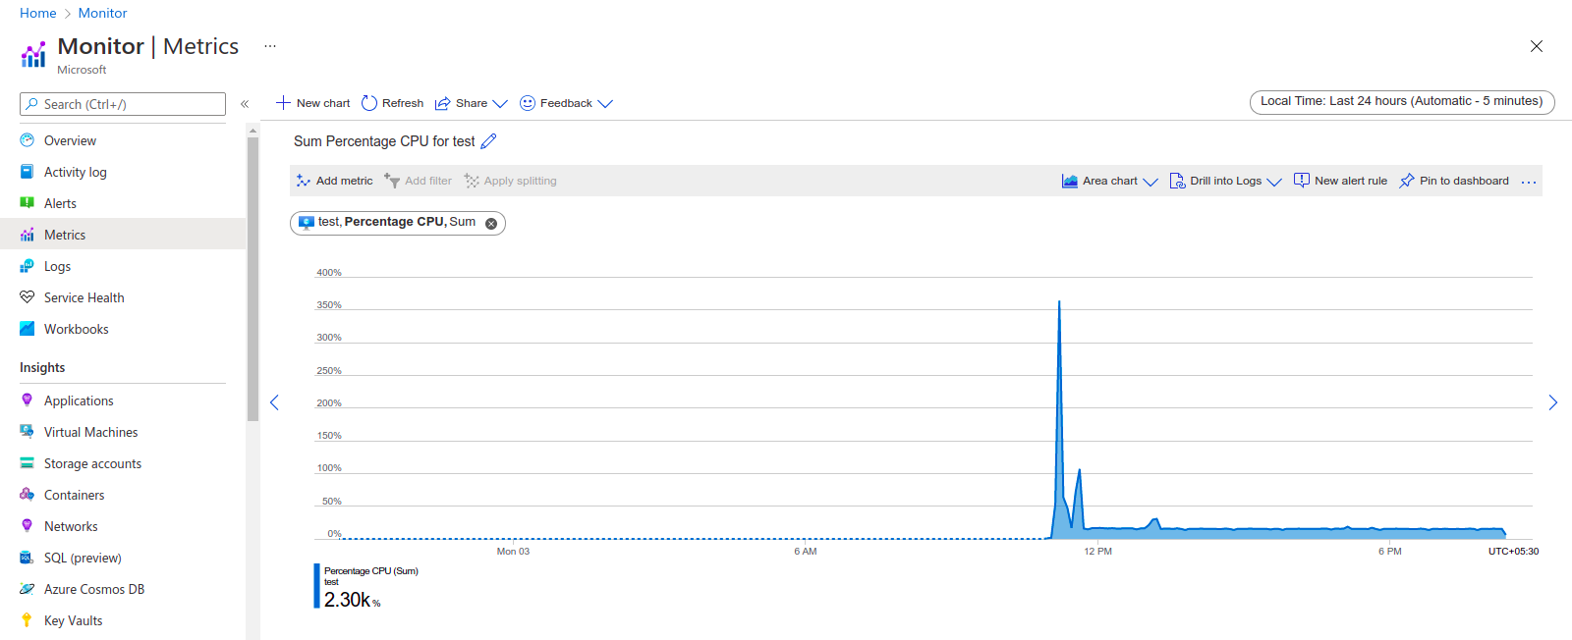Click the Storage accounts icon

tap(28, 463)
